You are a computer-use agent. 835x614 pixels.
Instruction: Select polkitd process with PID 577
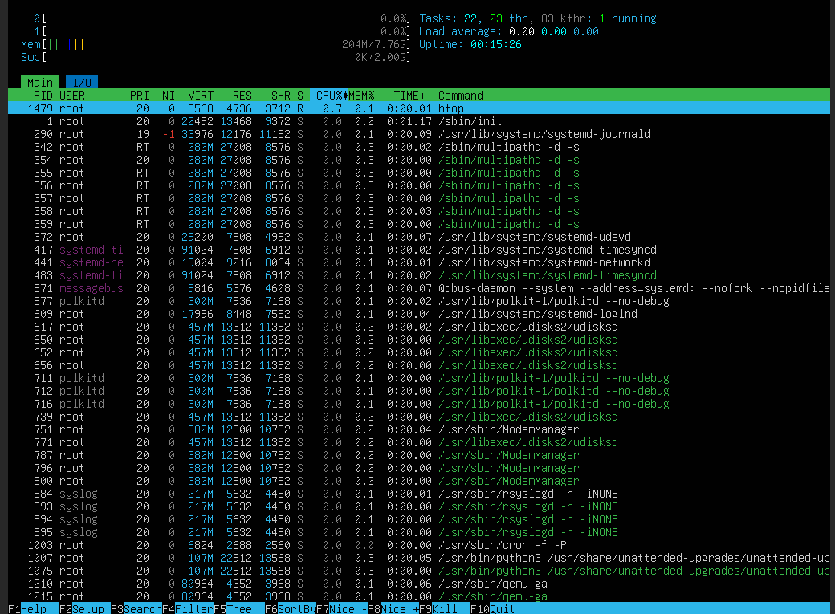(x=419, y=301)
